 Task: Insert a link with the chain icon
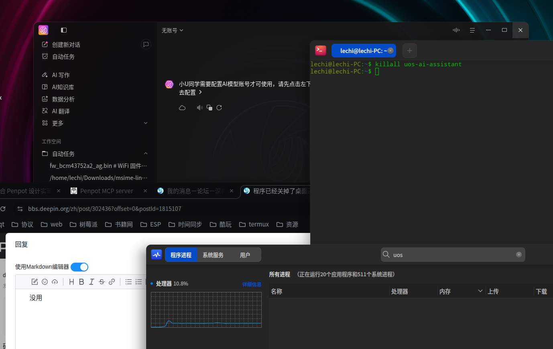click(112, 282)
